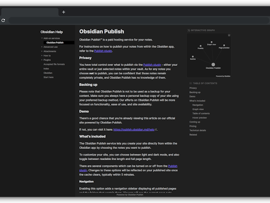Expand the How to folder
The height and width of the screenshot is (203, 270).
41,55
